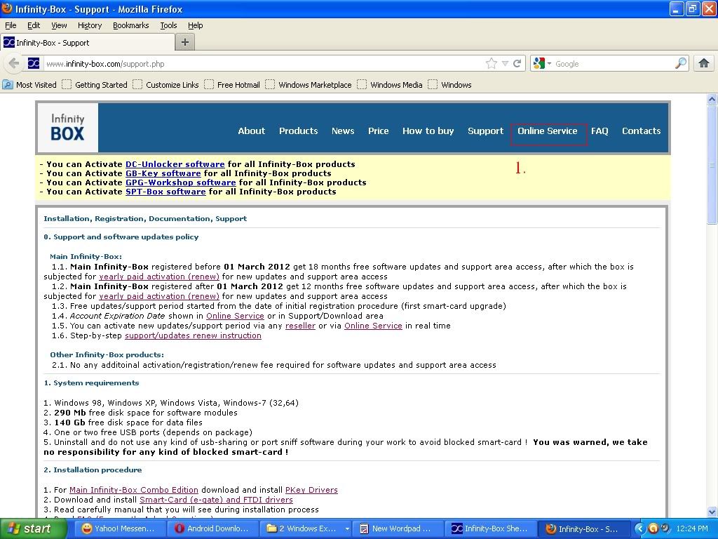Expand hidden system tray icons arrow
Viewport: 718px width, 539px height.
639,529
